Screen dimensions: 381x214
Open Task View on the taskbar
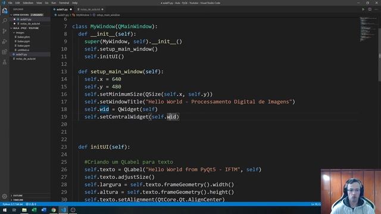point(14,210)
